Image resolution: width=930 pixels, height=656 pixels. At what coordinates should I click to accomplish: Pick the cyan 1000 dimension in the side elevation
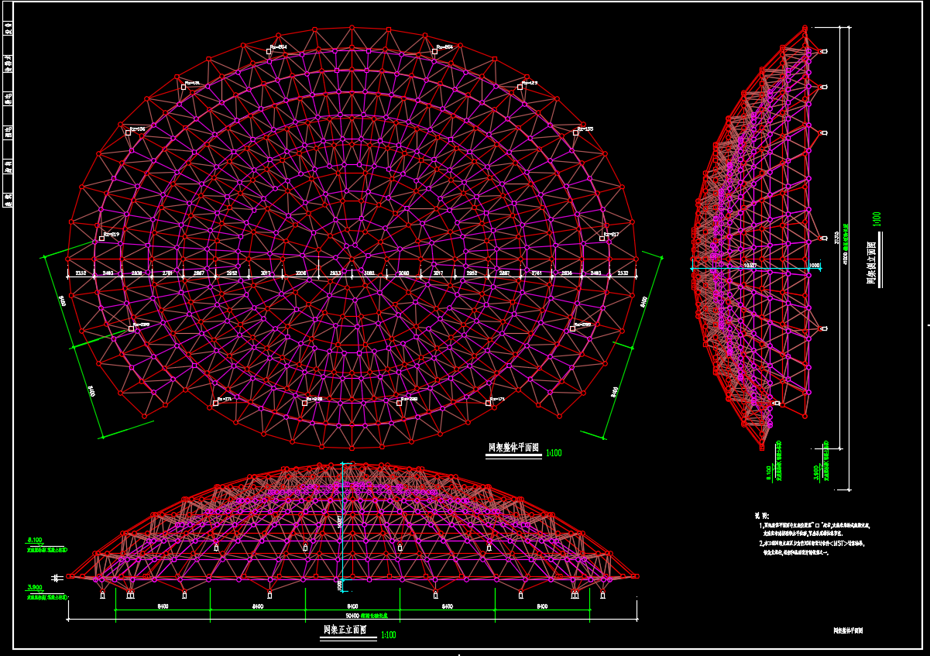[x=814, y=265]
